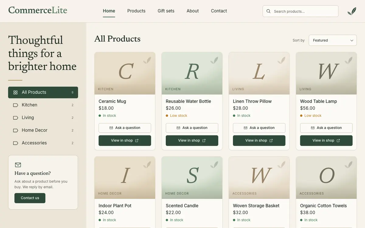Ask a question about Ceramic Mug
Viewport: 365px width, 228px height.
[125, 128]
